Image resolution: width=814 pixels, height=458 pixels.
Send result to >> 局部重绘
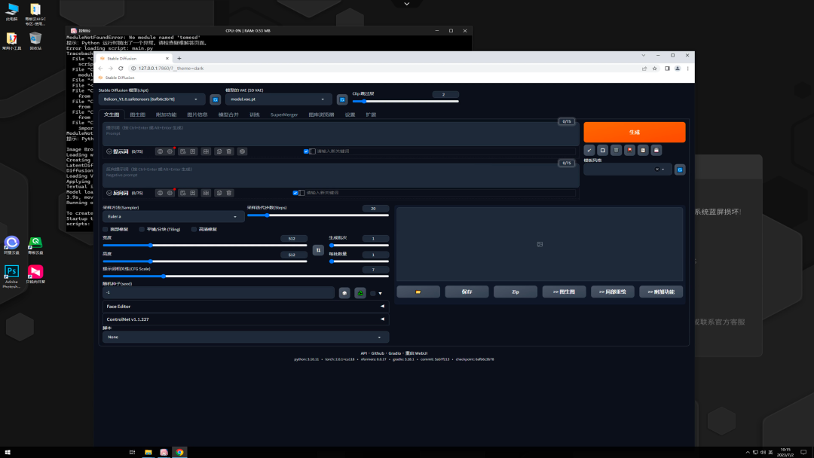coord(613,292)
